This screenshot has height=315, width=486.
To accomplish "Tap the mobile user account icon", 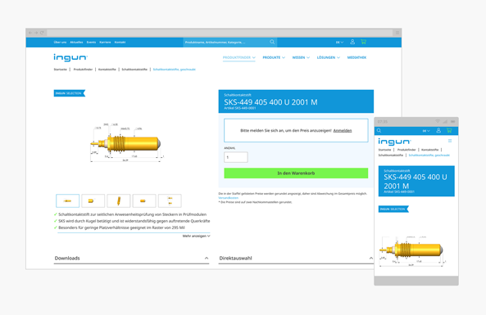I will (438, 131).
